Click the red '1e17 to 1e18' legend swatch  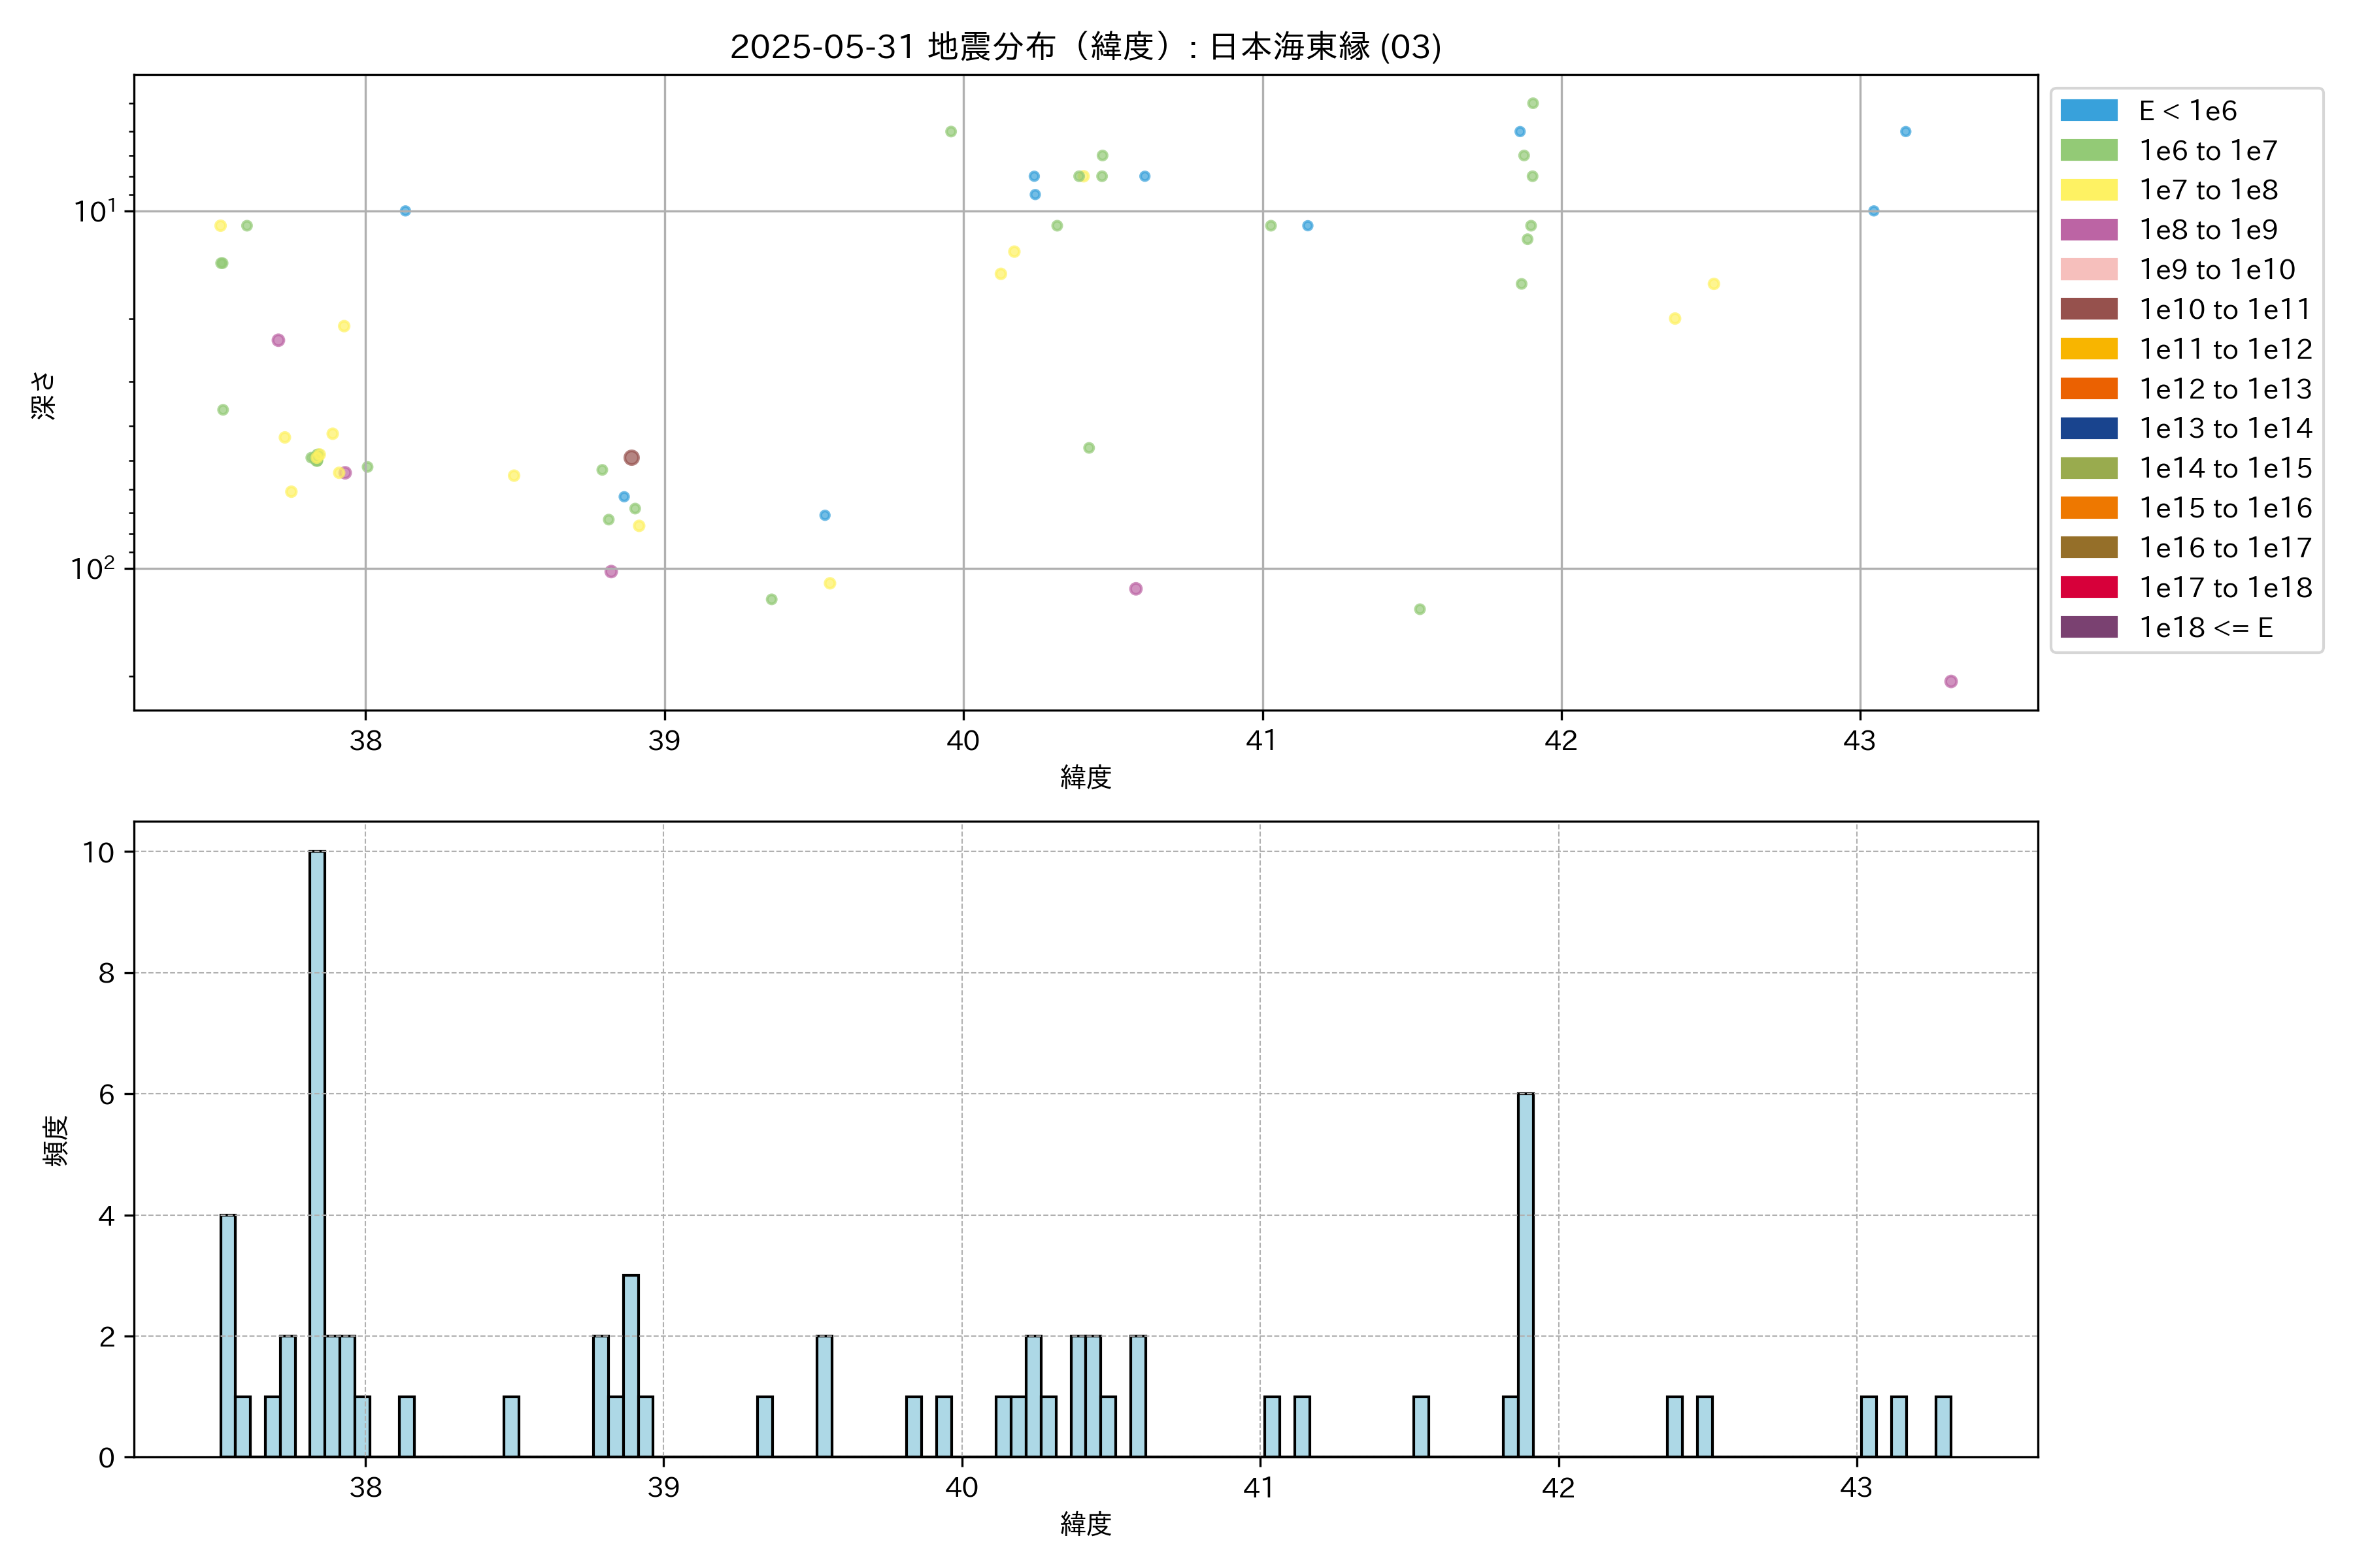coord(2088,587)
